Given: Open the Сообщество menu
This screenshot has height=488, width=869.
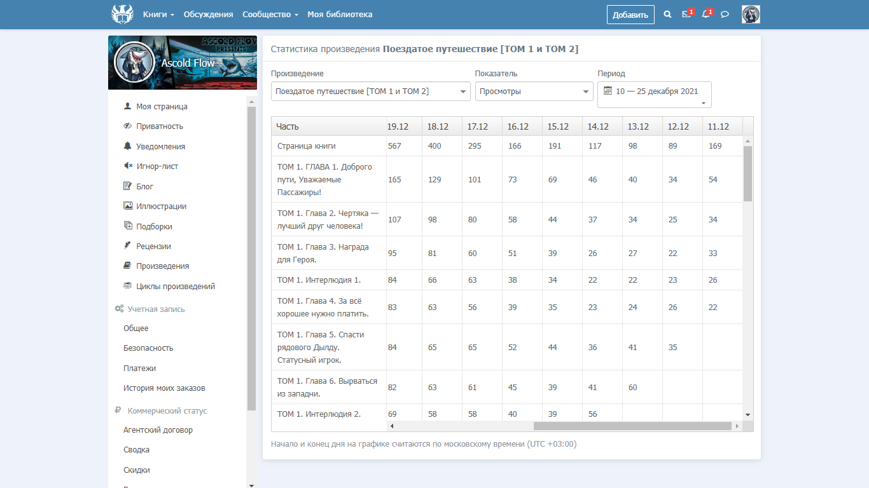Looking at the screenshot, I should (270, 14).
